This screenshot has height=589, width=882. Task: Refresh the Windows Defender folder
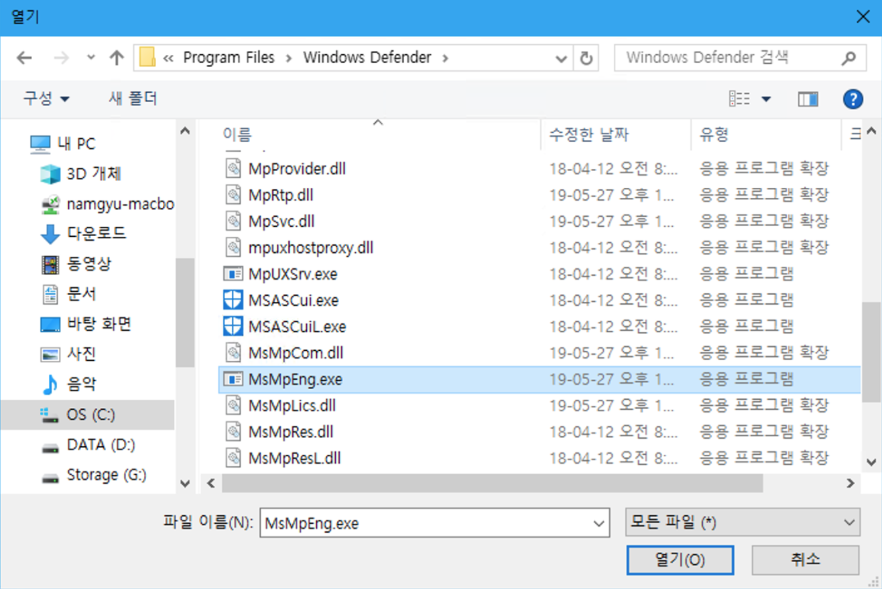point(586,58)
